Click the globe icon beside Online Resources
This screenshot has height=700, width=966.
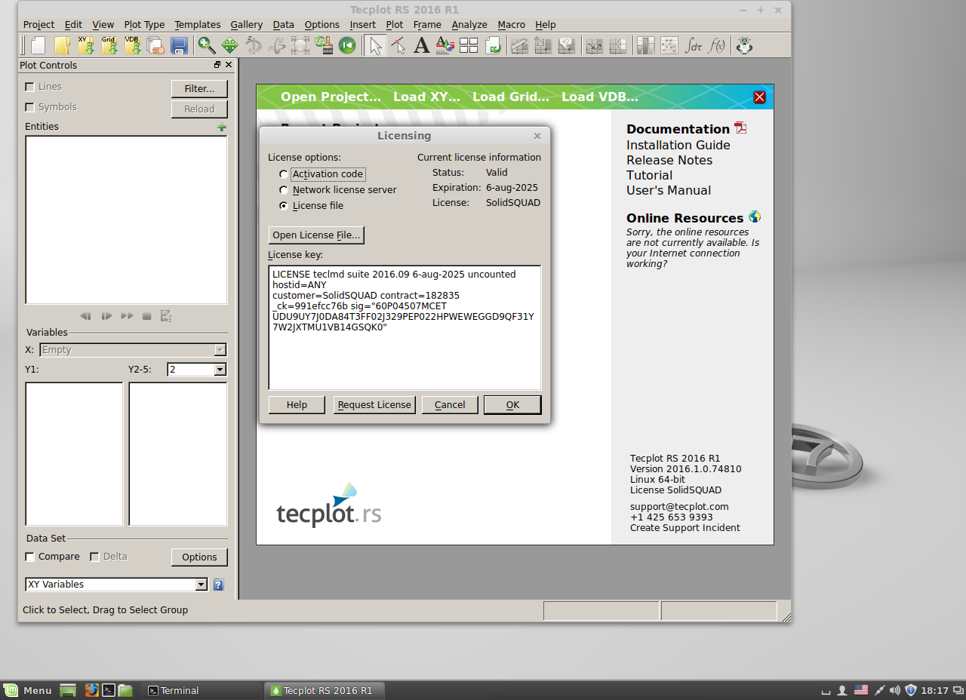click(x=755, y=217)
